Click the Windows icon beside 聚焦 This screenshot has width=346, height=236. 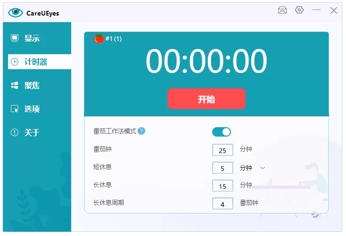15,85
